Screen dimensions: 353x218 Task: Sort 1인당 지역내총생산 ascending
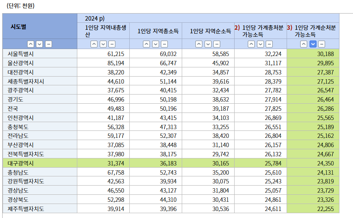click(x=94, y=44)
